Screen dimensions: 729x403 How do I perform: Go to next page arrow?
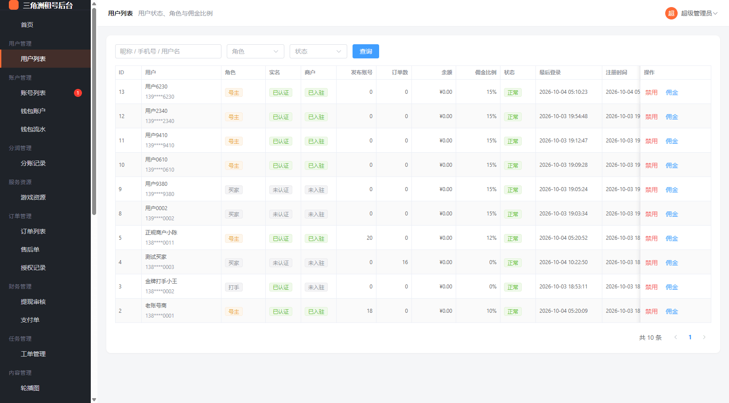(x=704, y=337)
